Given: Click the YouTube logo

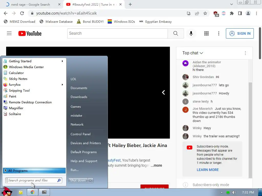Looking at the screenshot, I should (x=30, y=33).
